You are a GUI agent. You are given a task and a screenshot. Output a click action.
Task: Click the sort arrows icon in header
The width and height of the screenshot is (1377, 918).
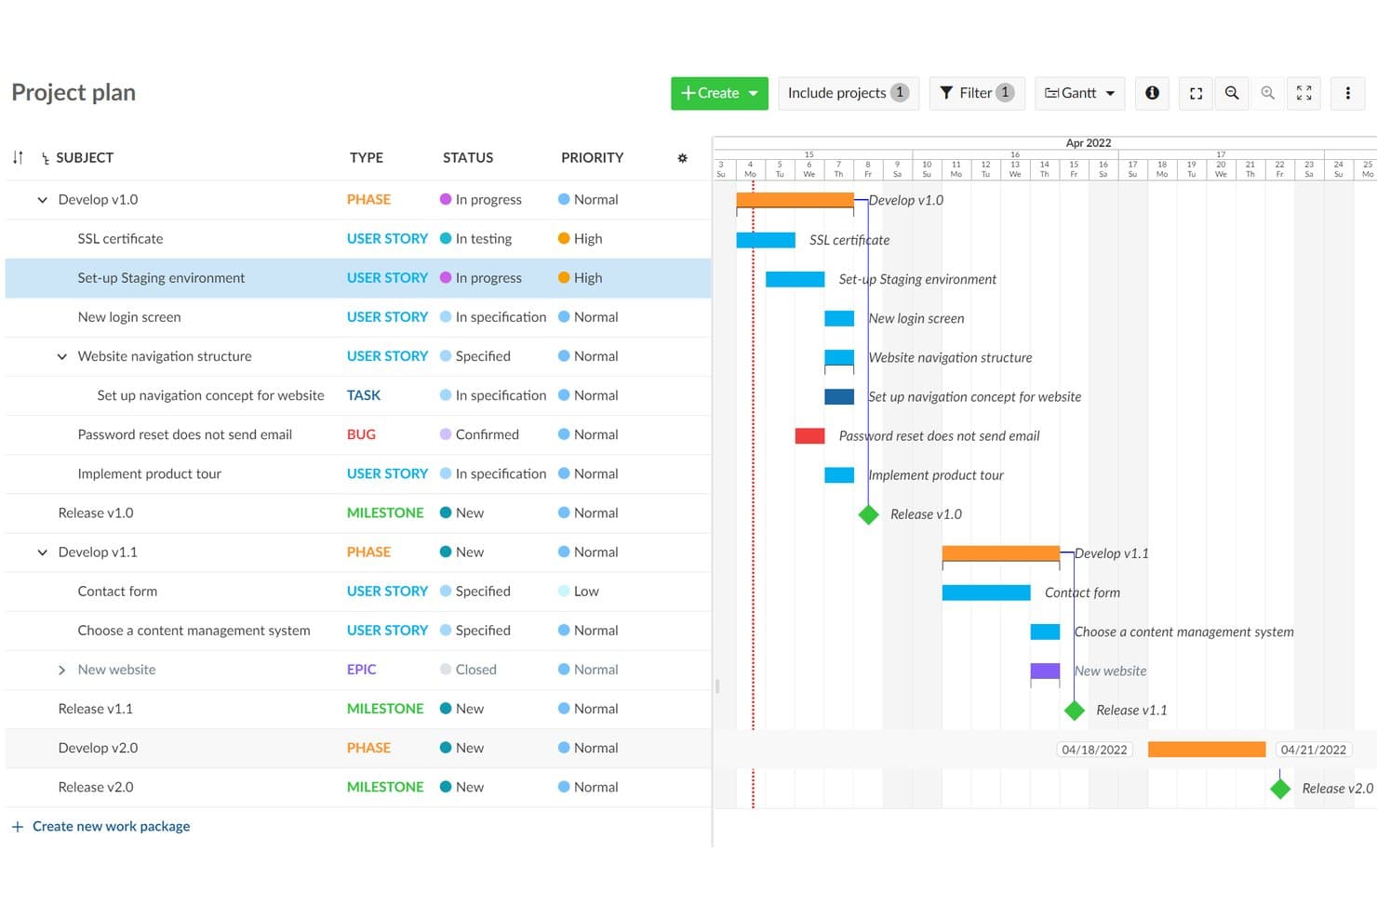tap(18, 158)
